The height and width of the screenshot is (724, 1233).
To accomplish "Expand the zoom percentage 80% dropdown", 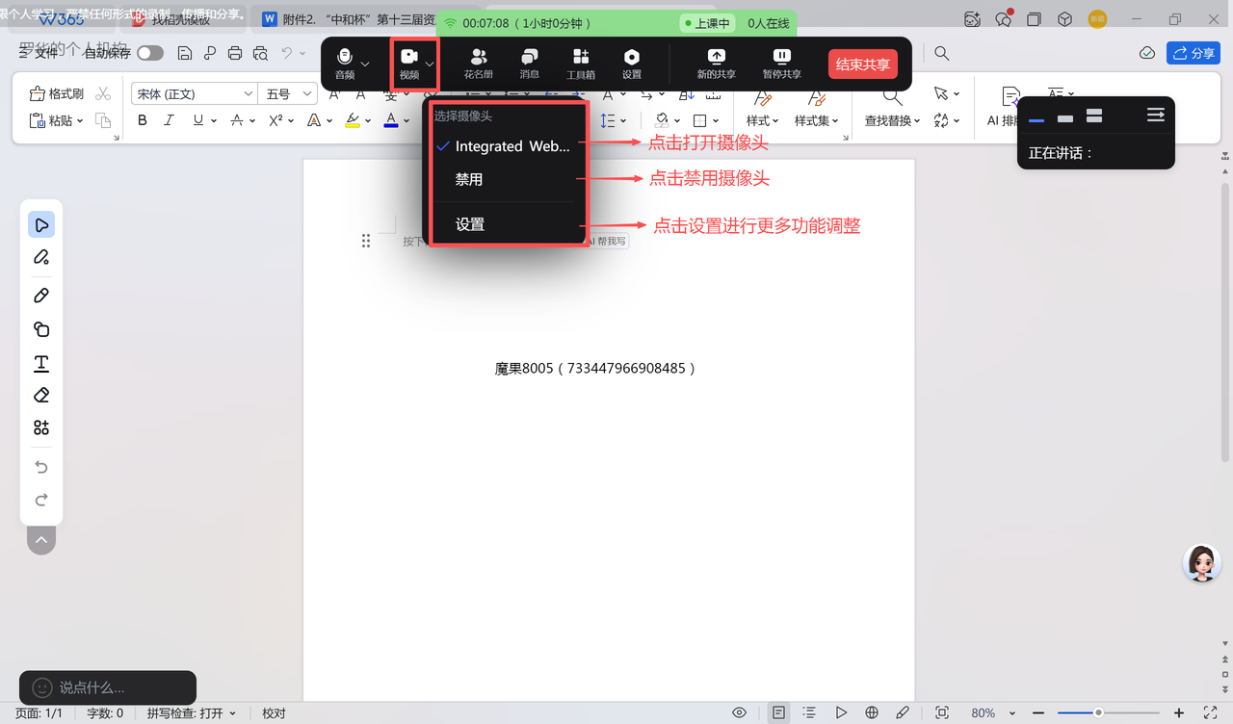I will (1011, 713).
